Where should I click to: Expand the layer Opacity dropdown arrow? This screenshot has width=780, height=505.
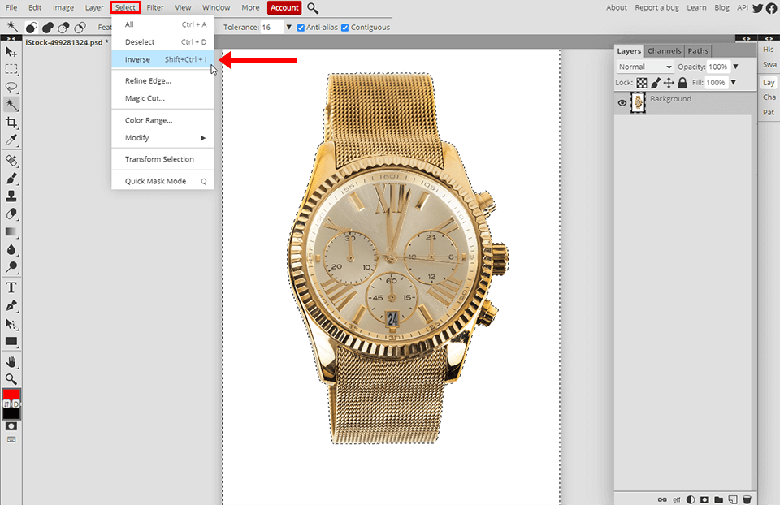pos(736,67)
